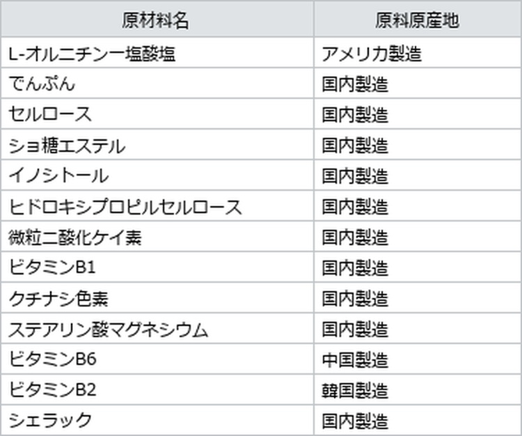Click the ビタミンB1 ingredient cell
Screen dimensions: 522x436
click(157, 267)
